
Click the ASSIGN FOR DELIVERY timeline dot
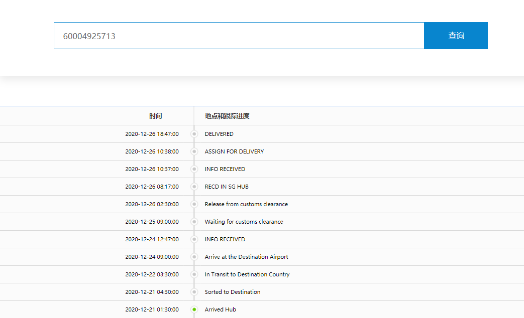194,151
